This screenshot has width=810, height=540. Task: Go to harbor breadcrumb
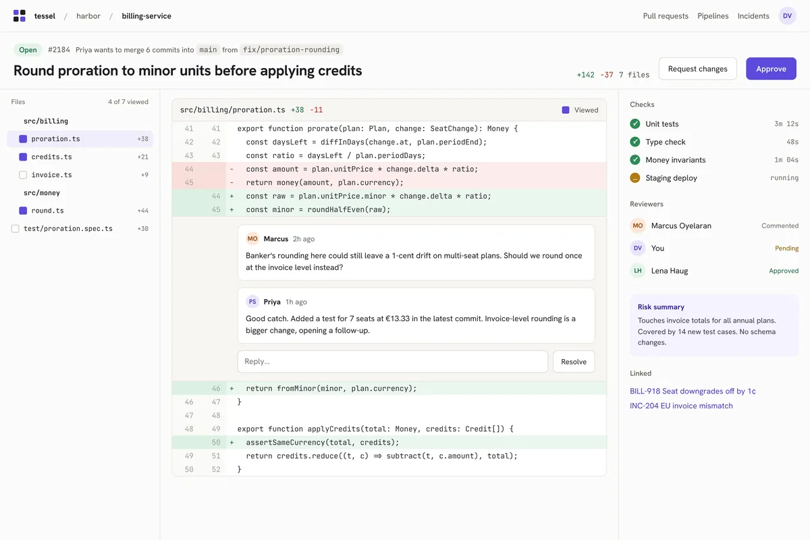pyautogui.click(x=88, y=16)
